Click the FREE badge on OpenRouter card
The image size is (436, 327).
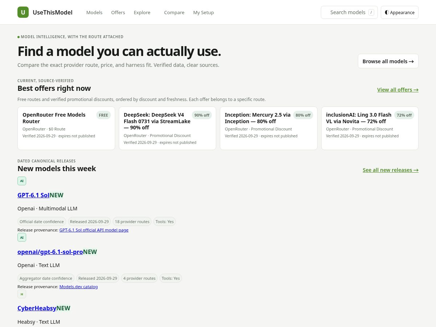104,115
